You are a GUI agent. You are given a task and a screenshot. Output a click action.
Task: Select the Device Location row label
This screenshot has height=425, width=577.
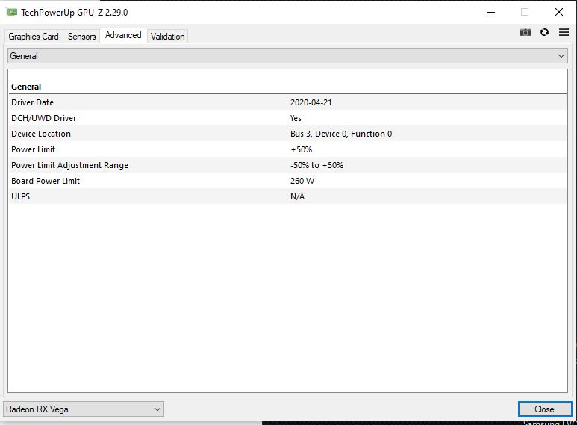pyautogui.click(x=41, y=134)
